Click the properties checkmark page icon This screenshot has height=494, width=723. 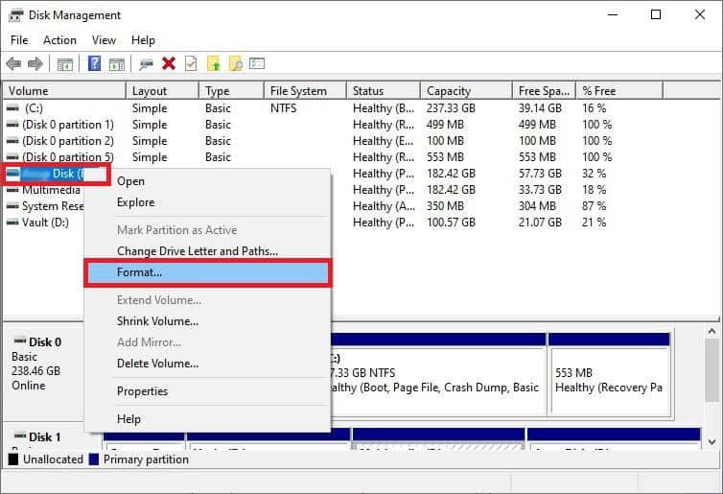(x=191, y=63)
